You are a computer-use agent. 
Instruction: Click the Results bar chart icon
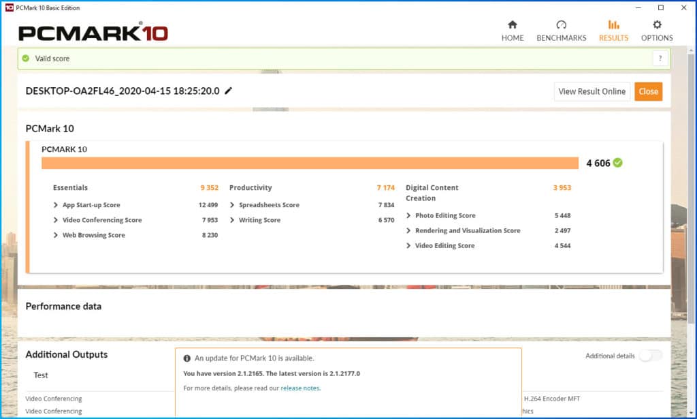[613, 25]
